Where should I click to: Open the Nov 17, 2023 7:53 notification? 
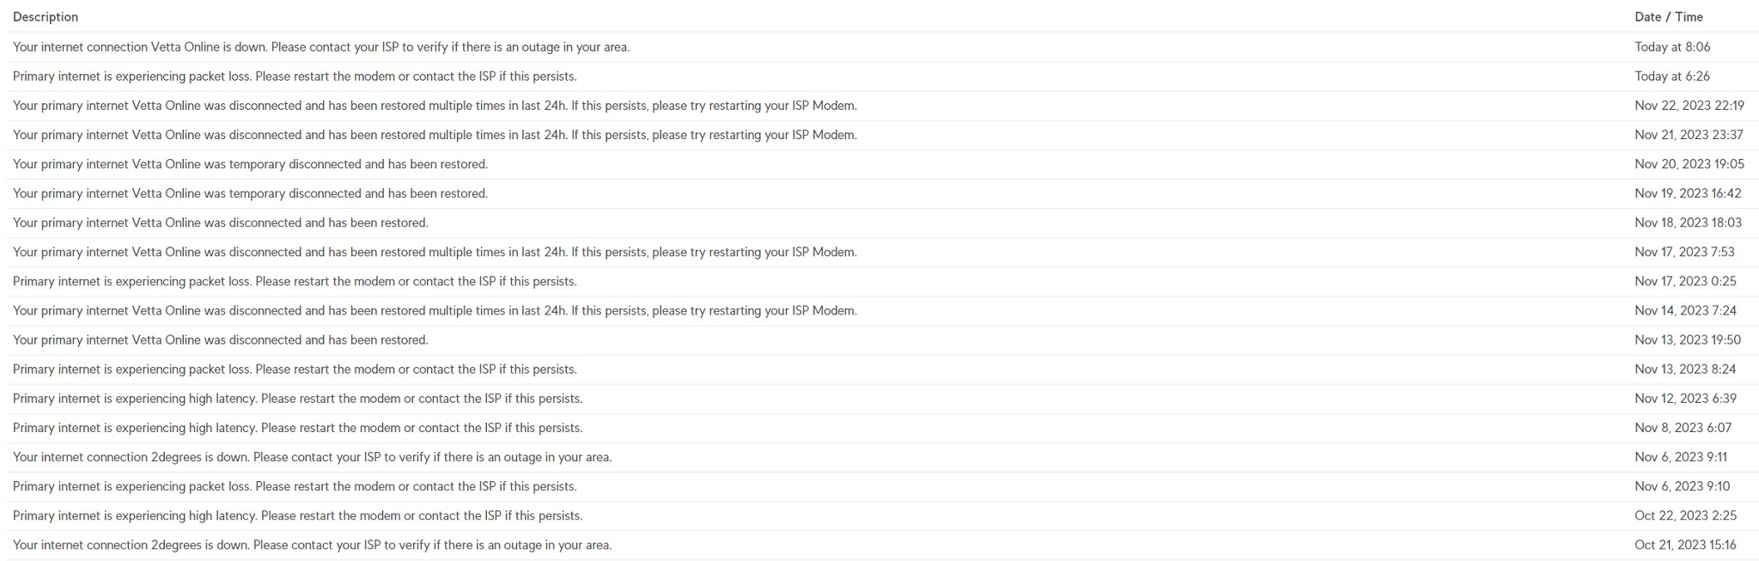tap(435, 252)
